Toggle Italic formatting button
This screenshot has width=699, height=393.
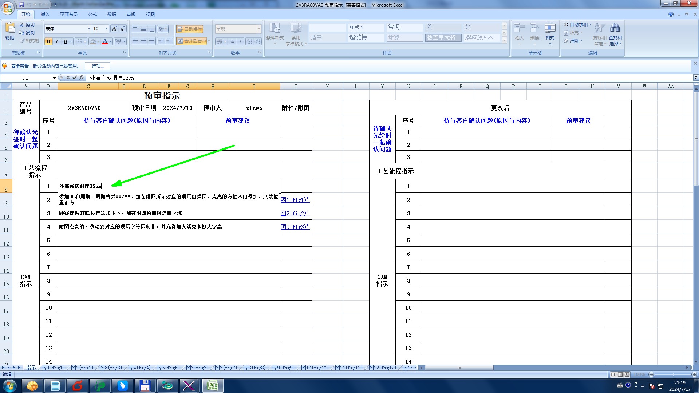pos(57,41)
